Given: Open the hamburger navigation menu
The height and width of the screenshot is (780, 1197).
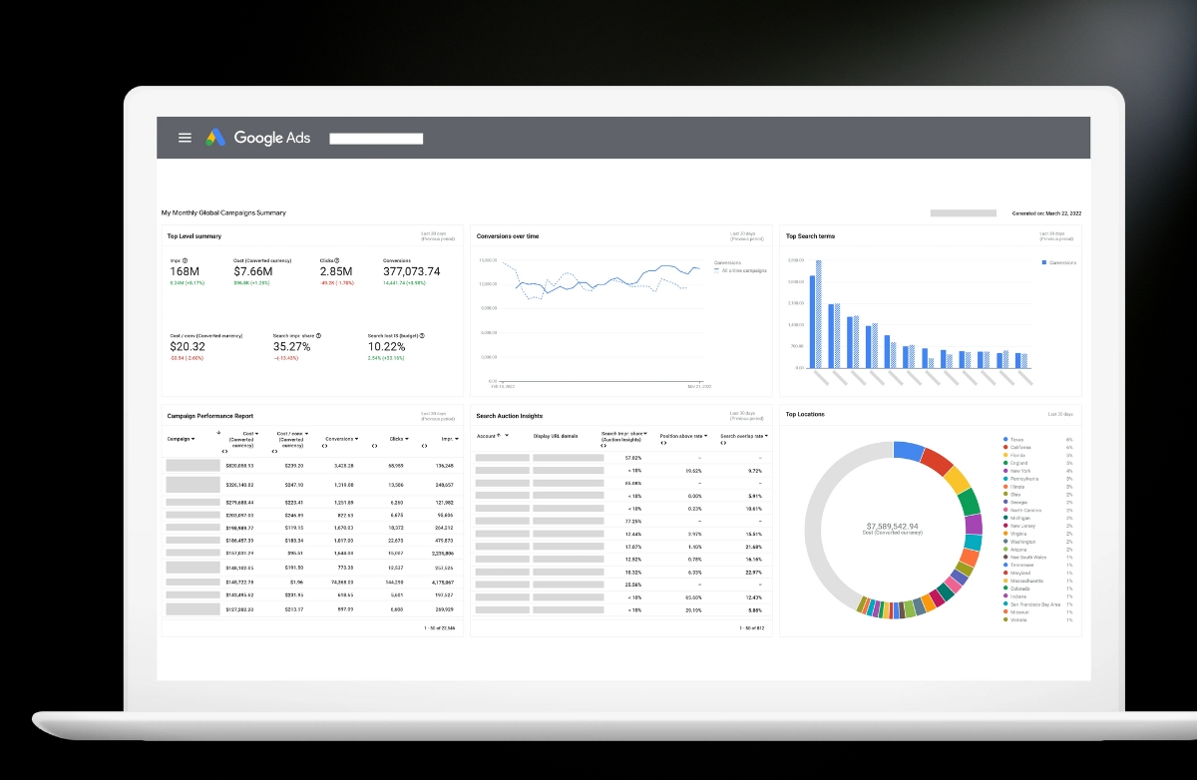Looking at the screenshot, I should (x=185, y=138).
